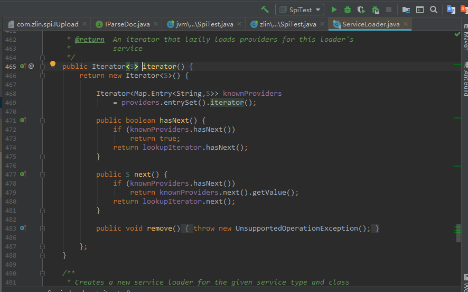Switch to com.zlin.spi.IUpload tab

(x=48, y=24)
